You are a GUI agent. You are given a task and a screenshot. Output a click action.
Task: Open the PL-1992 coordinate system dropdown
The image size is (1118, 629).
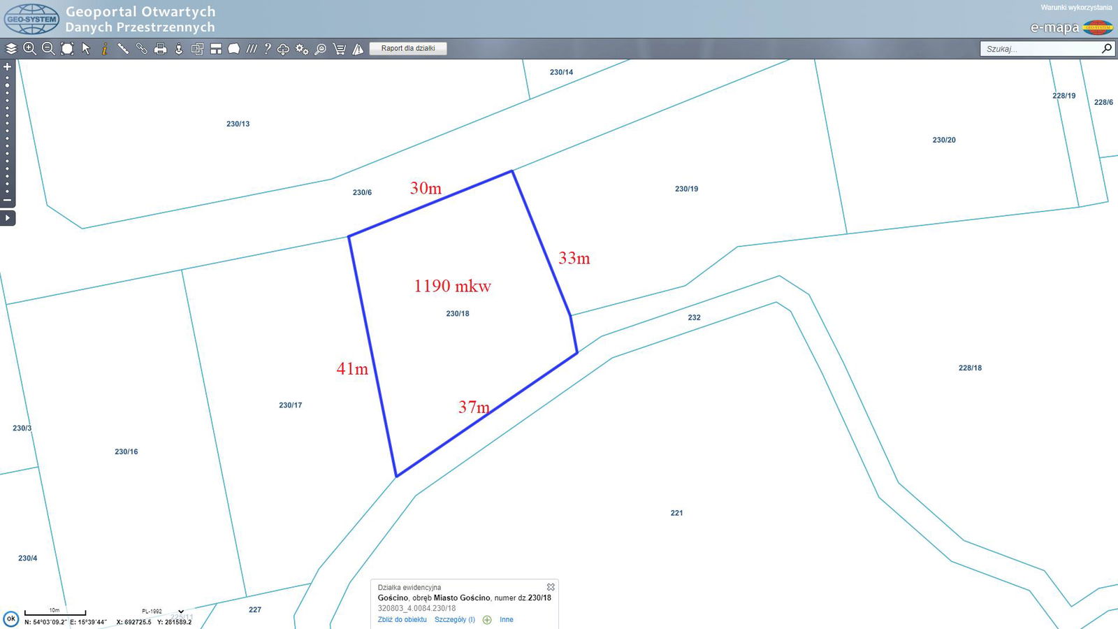click(180, 612)
